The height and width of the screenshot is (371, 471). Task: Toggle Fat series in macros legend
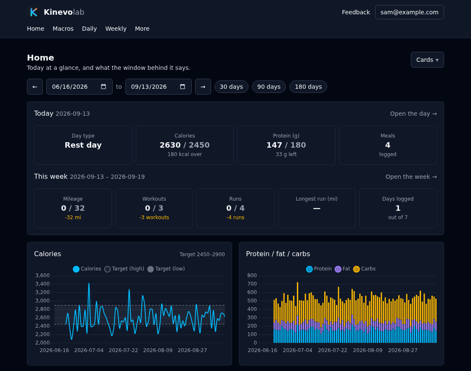(342, 269)
